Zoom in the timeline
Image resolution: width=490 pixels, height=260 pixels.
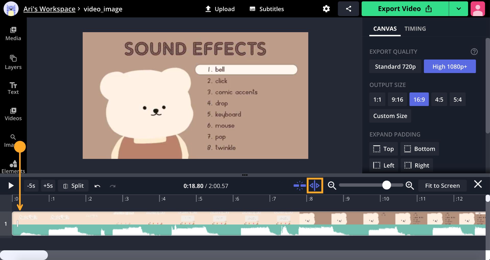click(x=410, y=186)
